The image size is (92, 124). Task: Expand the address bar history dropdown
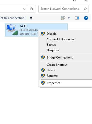click(x=24, y=9)
